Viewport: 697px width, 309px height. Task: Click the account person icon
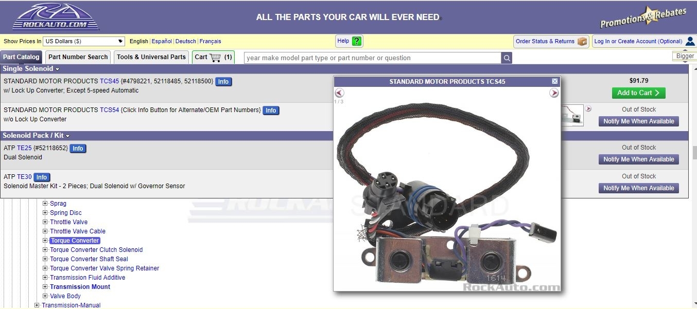click(690, 41)
